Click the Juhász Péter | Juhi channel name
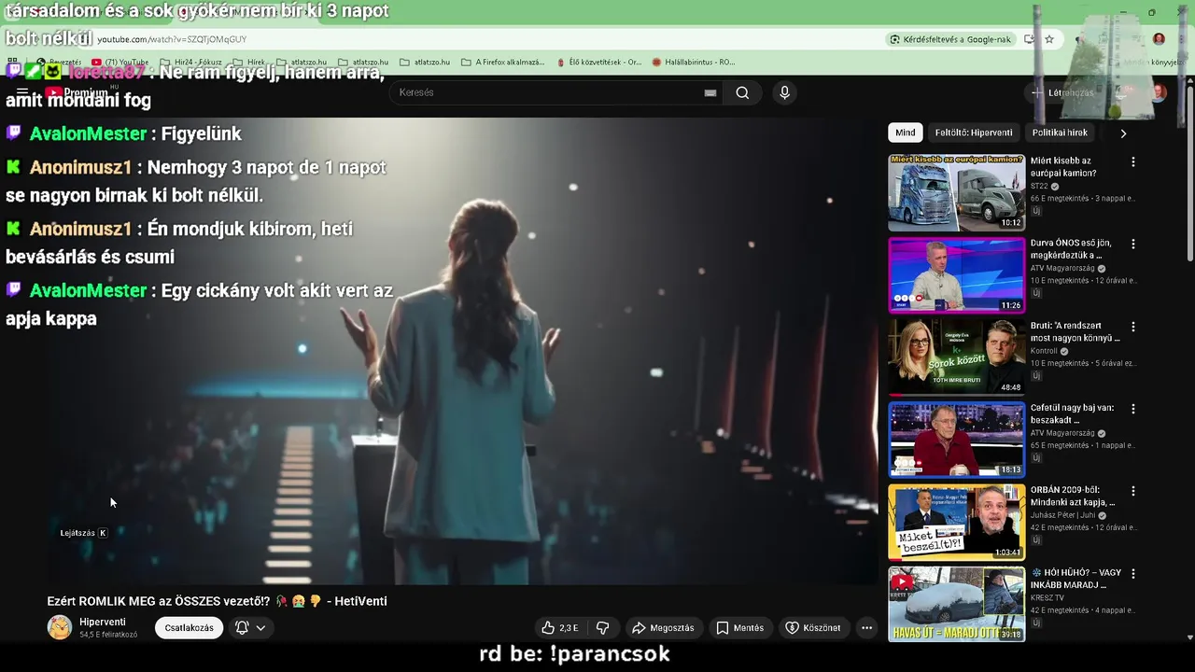The width and height of the screenshot is (1195, 672). 1062,515
